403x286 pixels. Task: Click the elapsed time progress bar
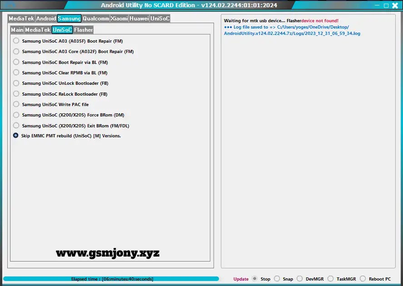(x=111, y=279)
